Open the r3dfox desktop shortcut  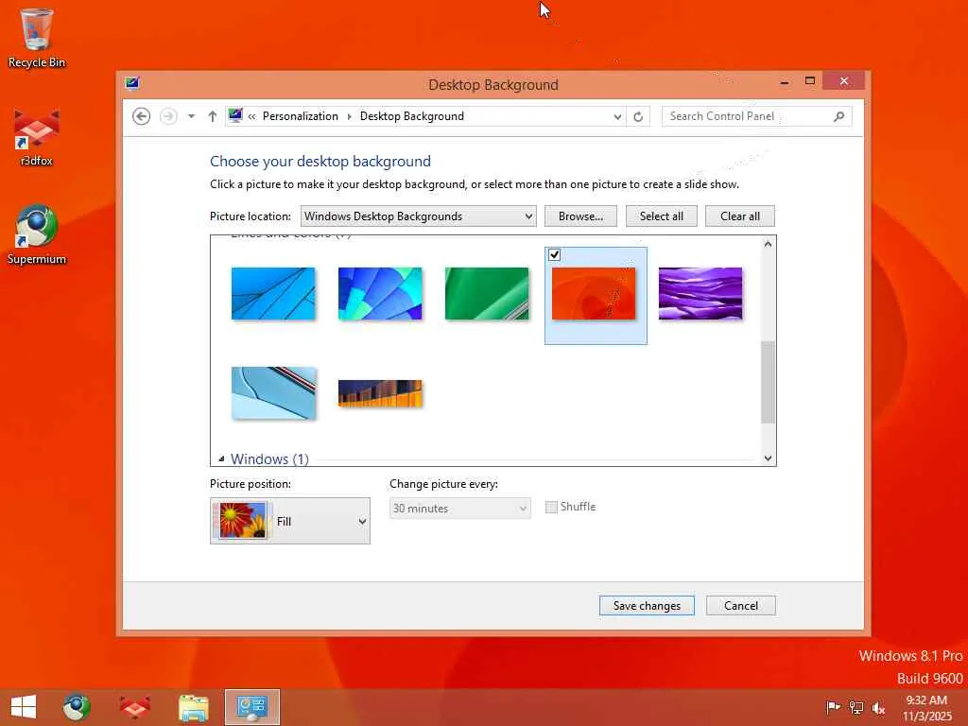click(x=37, y=137)
